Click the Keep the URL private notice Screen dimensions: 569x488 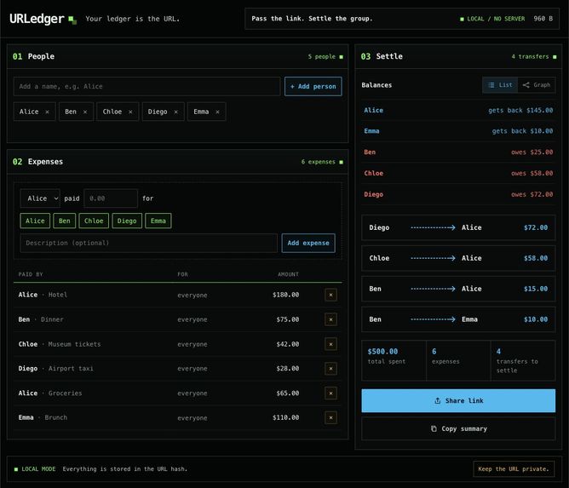click(x=514, y=468)
